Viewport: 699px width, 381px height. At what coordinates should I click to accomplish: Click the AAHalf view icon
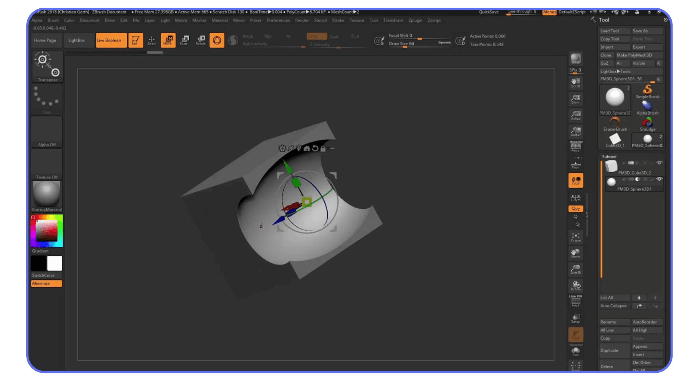pyautogui.click(x=576, y=131)
